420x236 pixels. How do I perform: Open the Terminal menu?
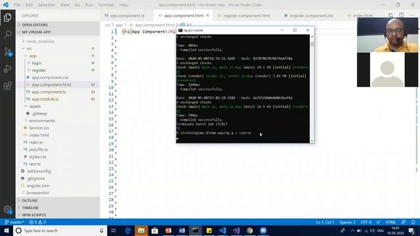pyautogui.click(x=106, y=5)
